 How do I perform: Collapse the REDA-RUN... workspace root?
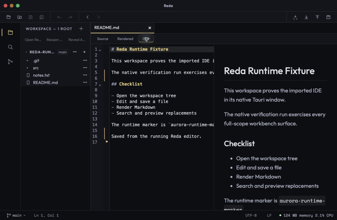coord(26,52)
